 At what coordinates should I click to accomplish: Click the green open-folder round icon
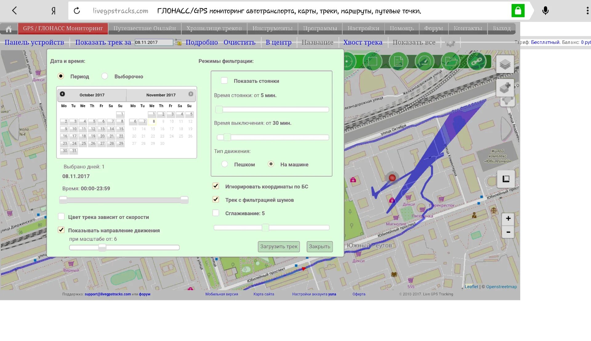pos(451,61)
